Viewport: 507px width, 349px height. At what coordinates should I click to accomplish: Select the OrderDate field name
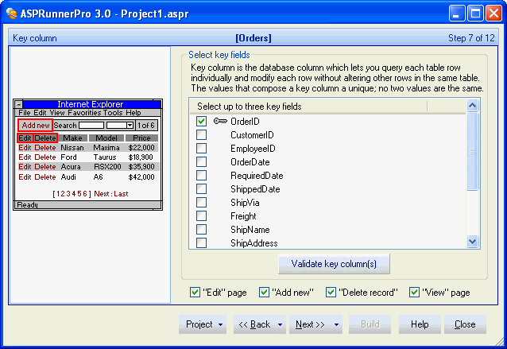[x=250, y=162]
